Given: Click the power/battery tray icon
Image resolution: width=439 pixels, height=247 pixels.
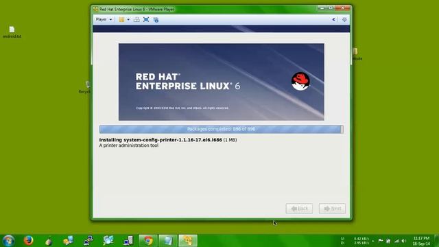Looking at the screenshot, I should click(388, 241).
